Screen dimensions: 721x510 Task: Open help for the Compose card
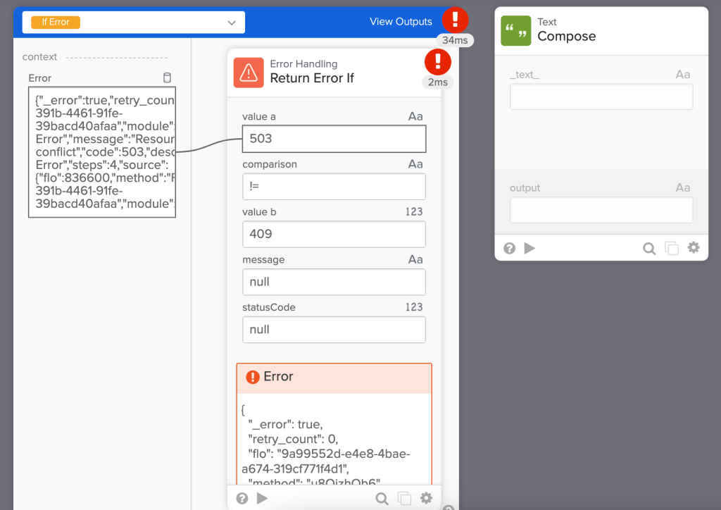pyautogui.click(x=510, y=248)
